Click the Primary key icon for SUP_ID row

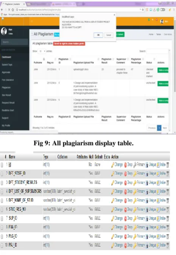pyautogui.click(x=135, y=219)
